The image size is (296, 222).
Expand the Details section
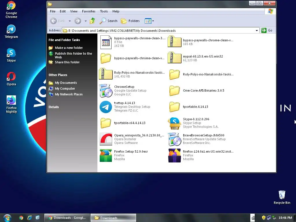(x=53, y=107)
